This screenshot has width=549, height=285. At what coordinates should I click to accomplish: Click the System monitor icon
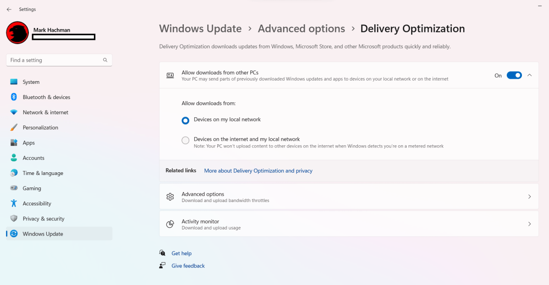pyautogui.click(x=14, y=82)
